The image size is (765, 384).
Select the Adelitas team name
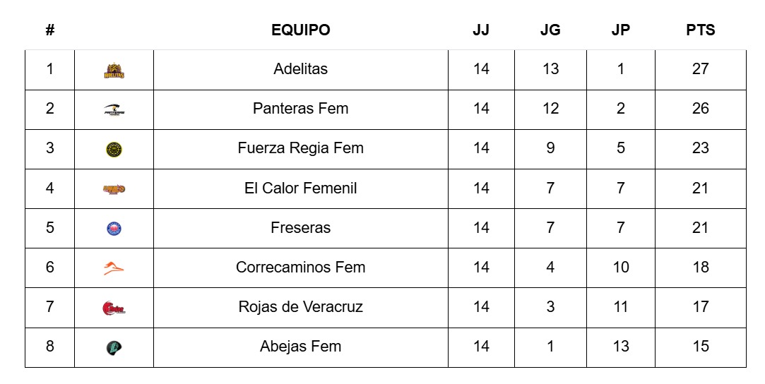point(300,69)
